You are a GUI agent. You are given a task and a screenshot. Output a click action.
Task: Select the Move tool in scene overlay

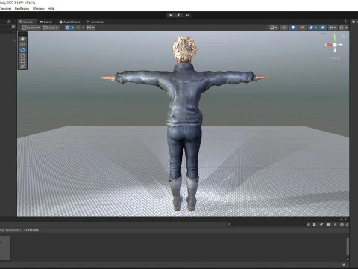pos(22,44)
